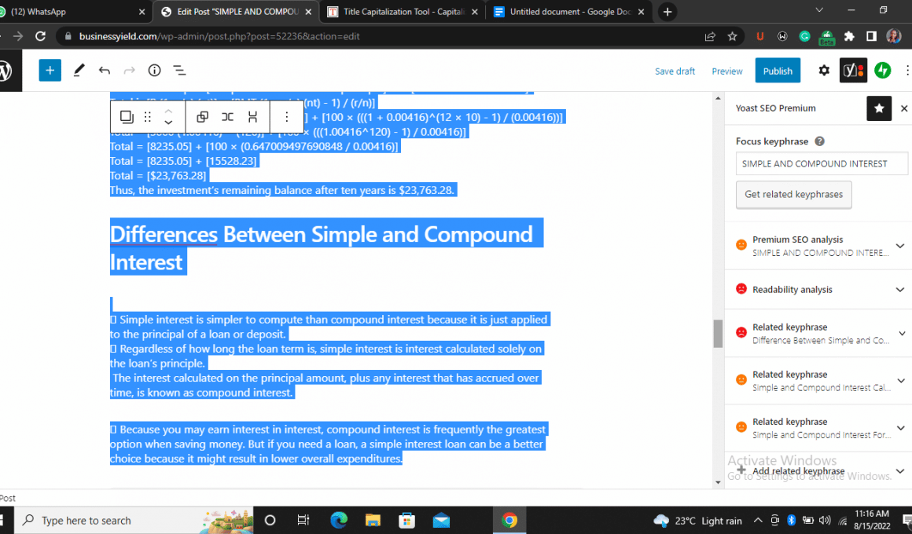Expand the Add related keyphrase section
The image size is (912, 534).
818,472
